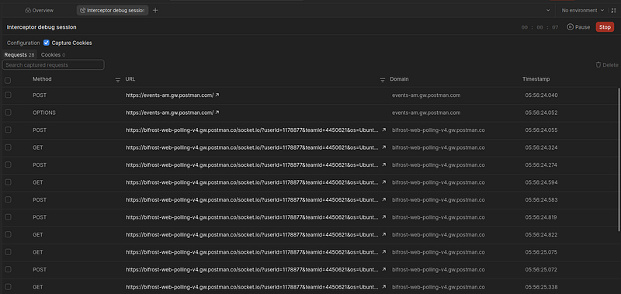
Task: Pause the interceptor debug session
Action: 578,27
